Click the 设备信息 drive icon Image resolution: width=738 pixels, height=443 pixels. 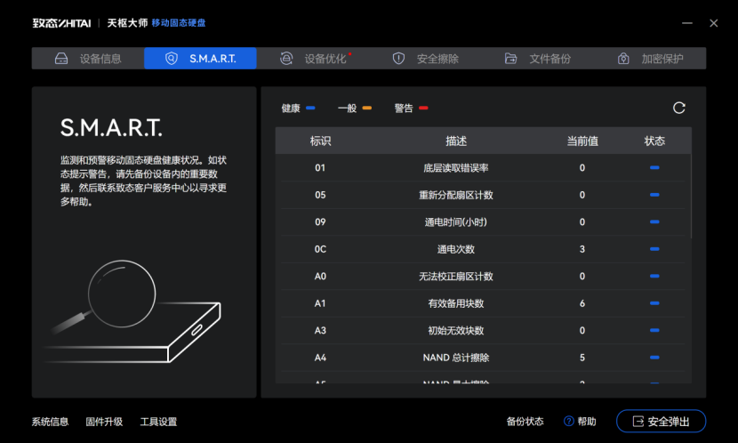(61, 59)
